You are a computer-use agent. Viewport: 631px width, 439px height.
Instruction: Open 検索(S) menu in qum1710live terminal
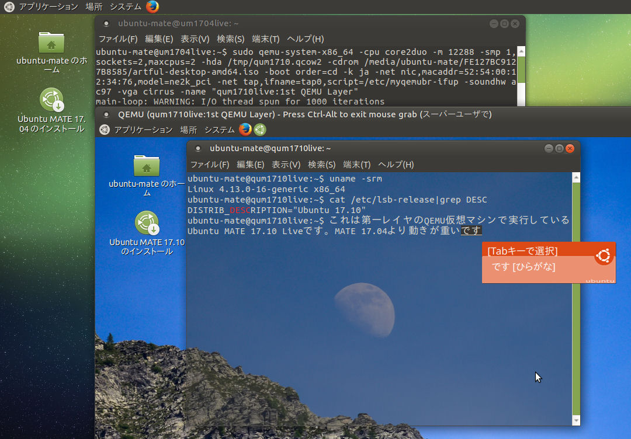(321, 165)
